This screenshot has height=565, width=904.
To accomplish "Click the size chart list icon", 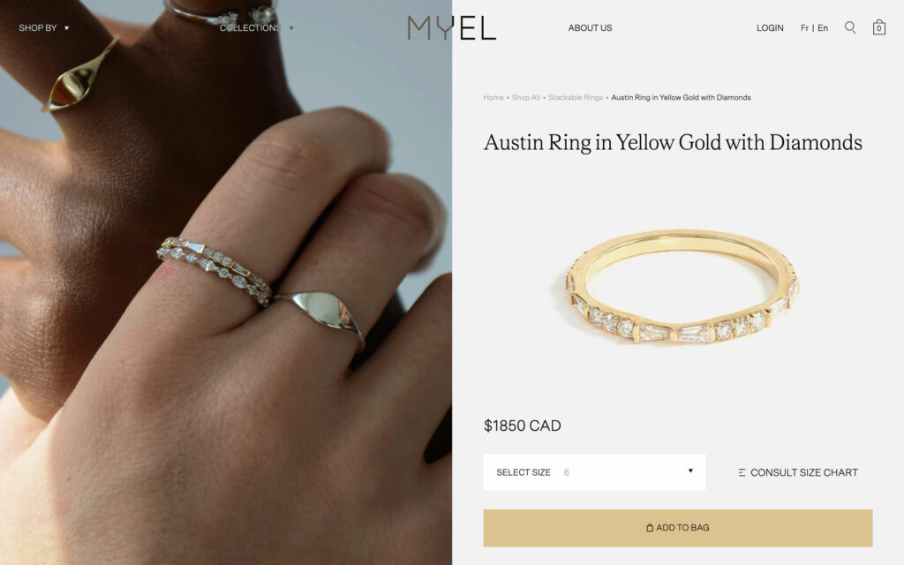I will point(742,473).
